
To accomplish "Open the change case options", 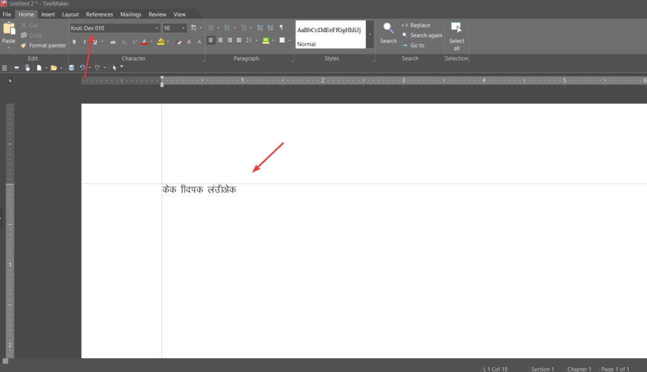I will click(x=193, y=28).
